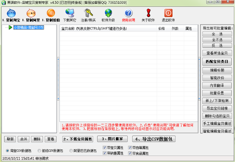235x162 pixels.
Task: Click the 匹配宝贝类目 button
Action: [x=217, y=61]
